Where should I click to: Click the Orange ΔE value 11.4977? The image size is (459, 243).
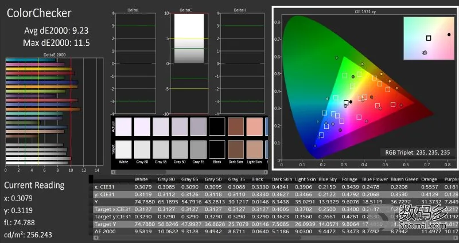tap(431, 232)
